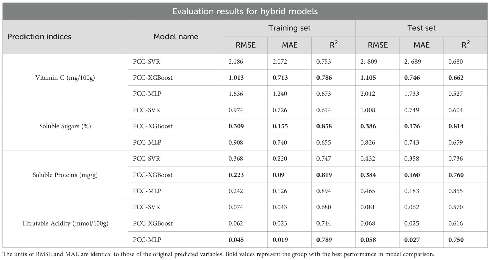
Task: Select the RMSE header under Training set
Action: [246, 45]
